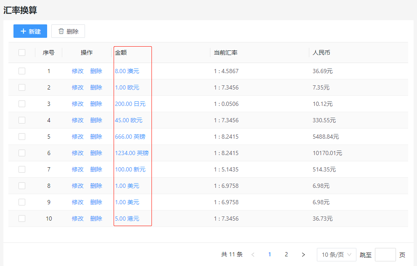The height and width of the screenshot is (266, 417).
Task: Click 删除 link for row 6
Action: coord(96,153)
